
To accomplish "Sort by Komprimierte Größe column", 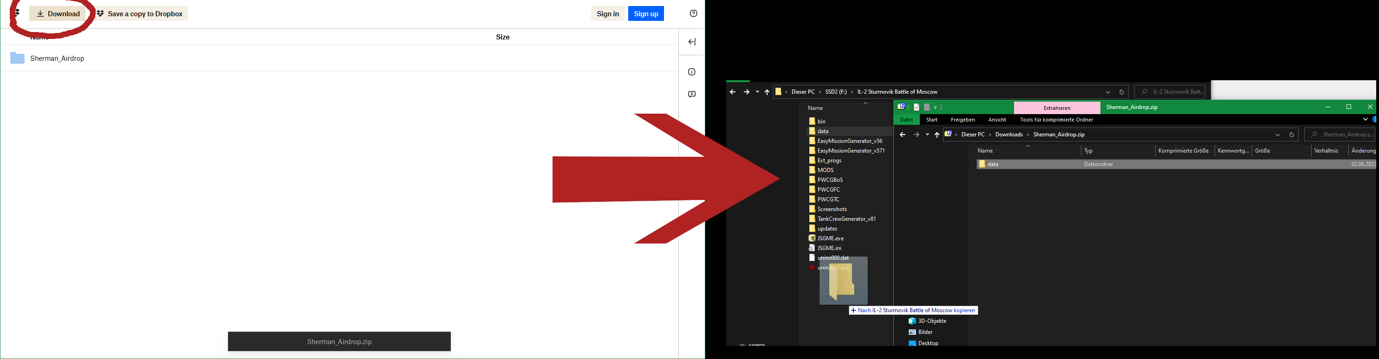I will pyautogui.click(x=1184, y=151).
